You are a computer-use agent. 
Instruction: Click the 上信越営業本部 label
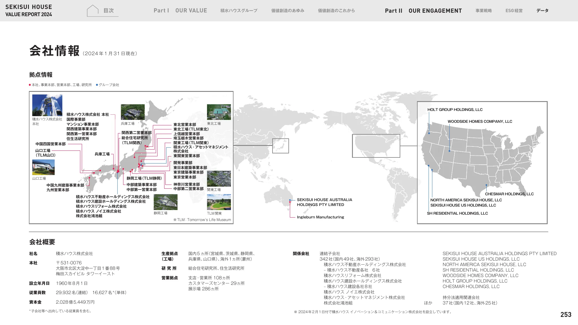186,134
